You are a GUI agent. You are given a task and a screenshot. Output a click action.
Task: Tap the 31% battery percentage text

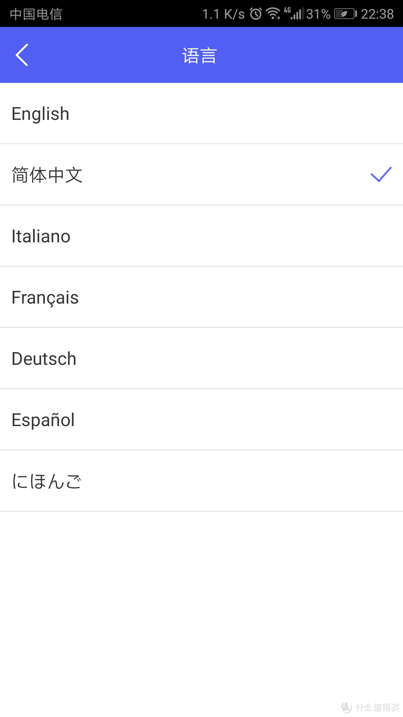[x=318, y=14]
